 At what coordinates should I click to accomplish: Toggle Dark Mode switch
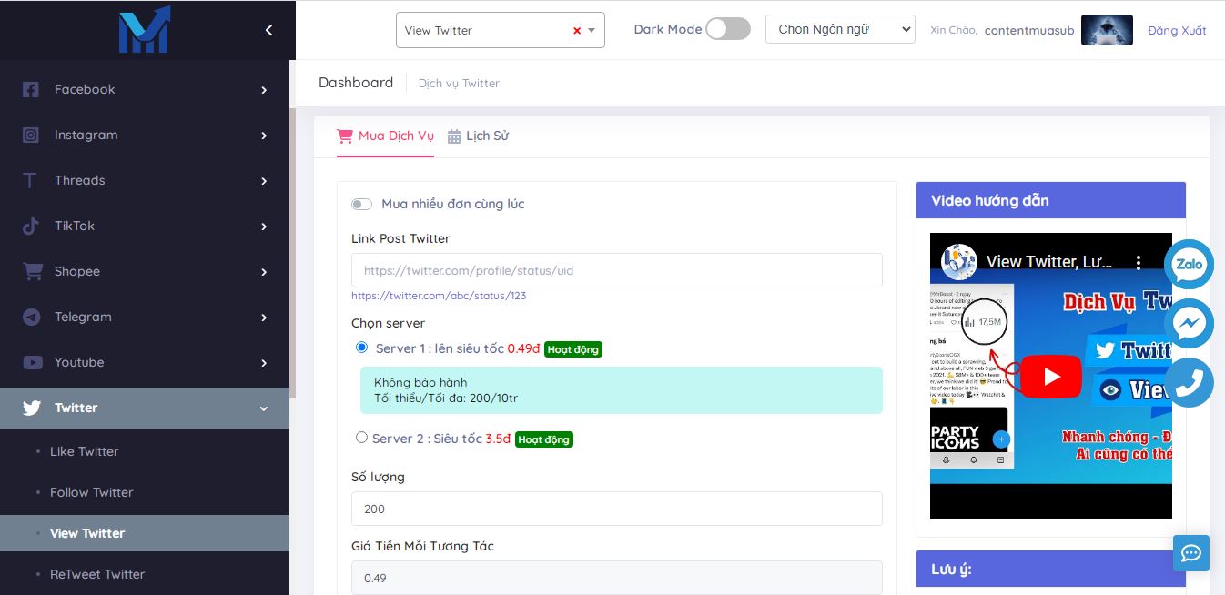(x=728, y=29)
